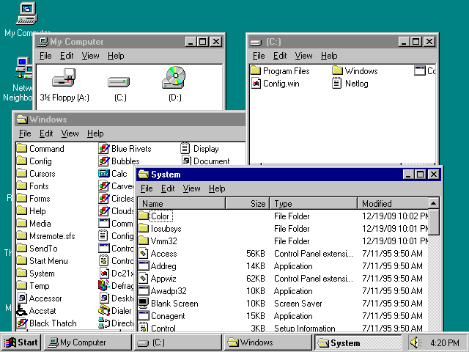Select the Config.win file icon
The height and width of the screenshot is (352, 469).
tap(256, 83)
